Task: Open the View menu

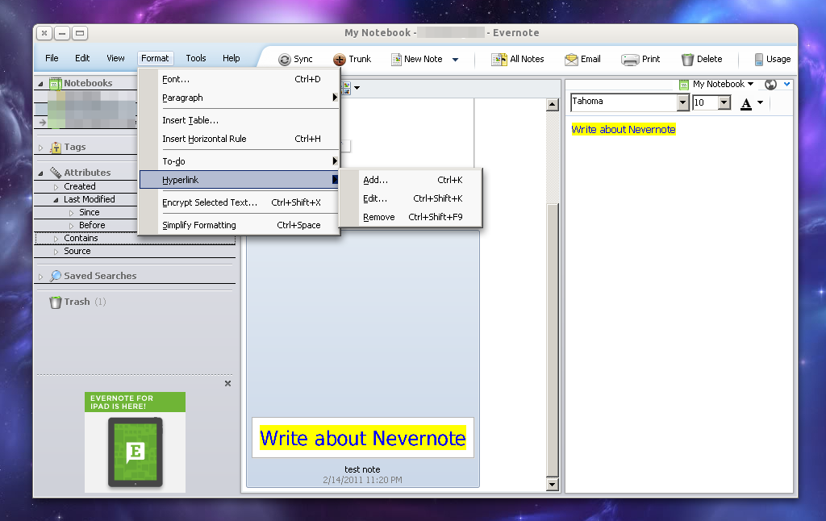Action: coord(115,58)
